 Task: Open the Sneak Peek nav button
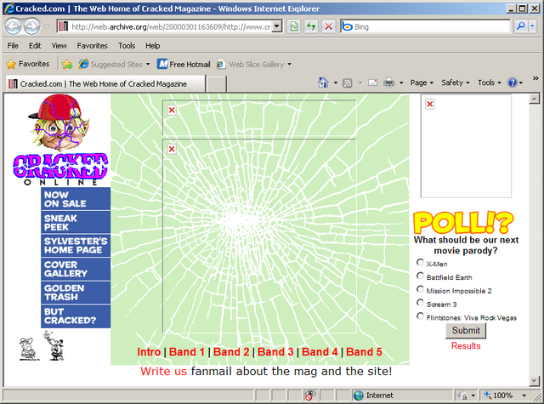(76, 223)
